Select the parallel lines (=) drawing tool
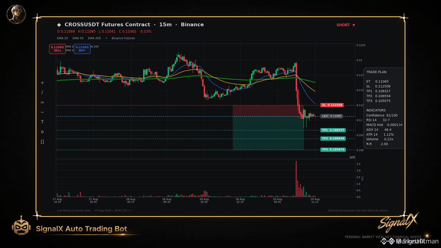This screenshot has height=248, width=441. 42,102
